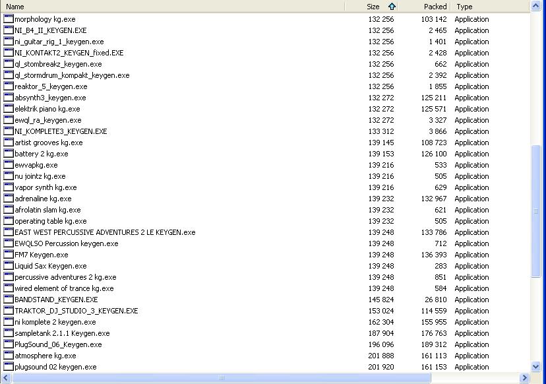Click size value 201 920

(x=381, y=367)
